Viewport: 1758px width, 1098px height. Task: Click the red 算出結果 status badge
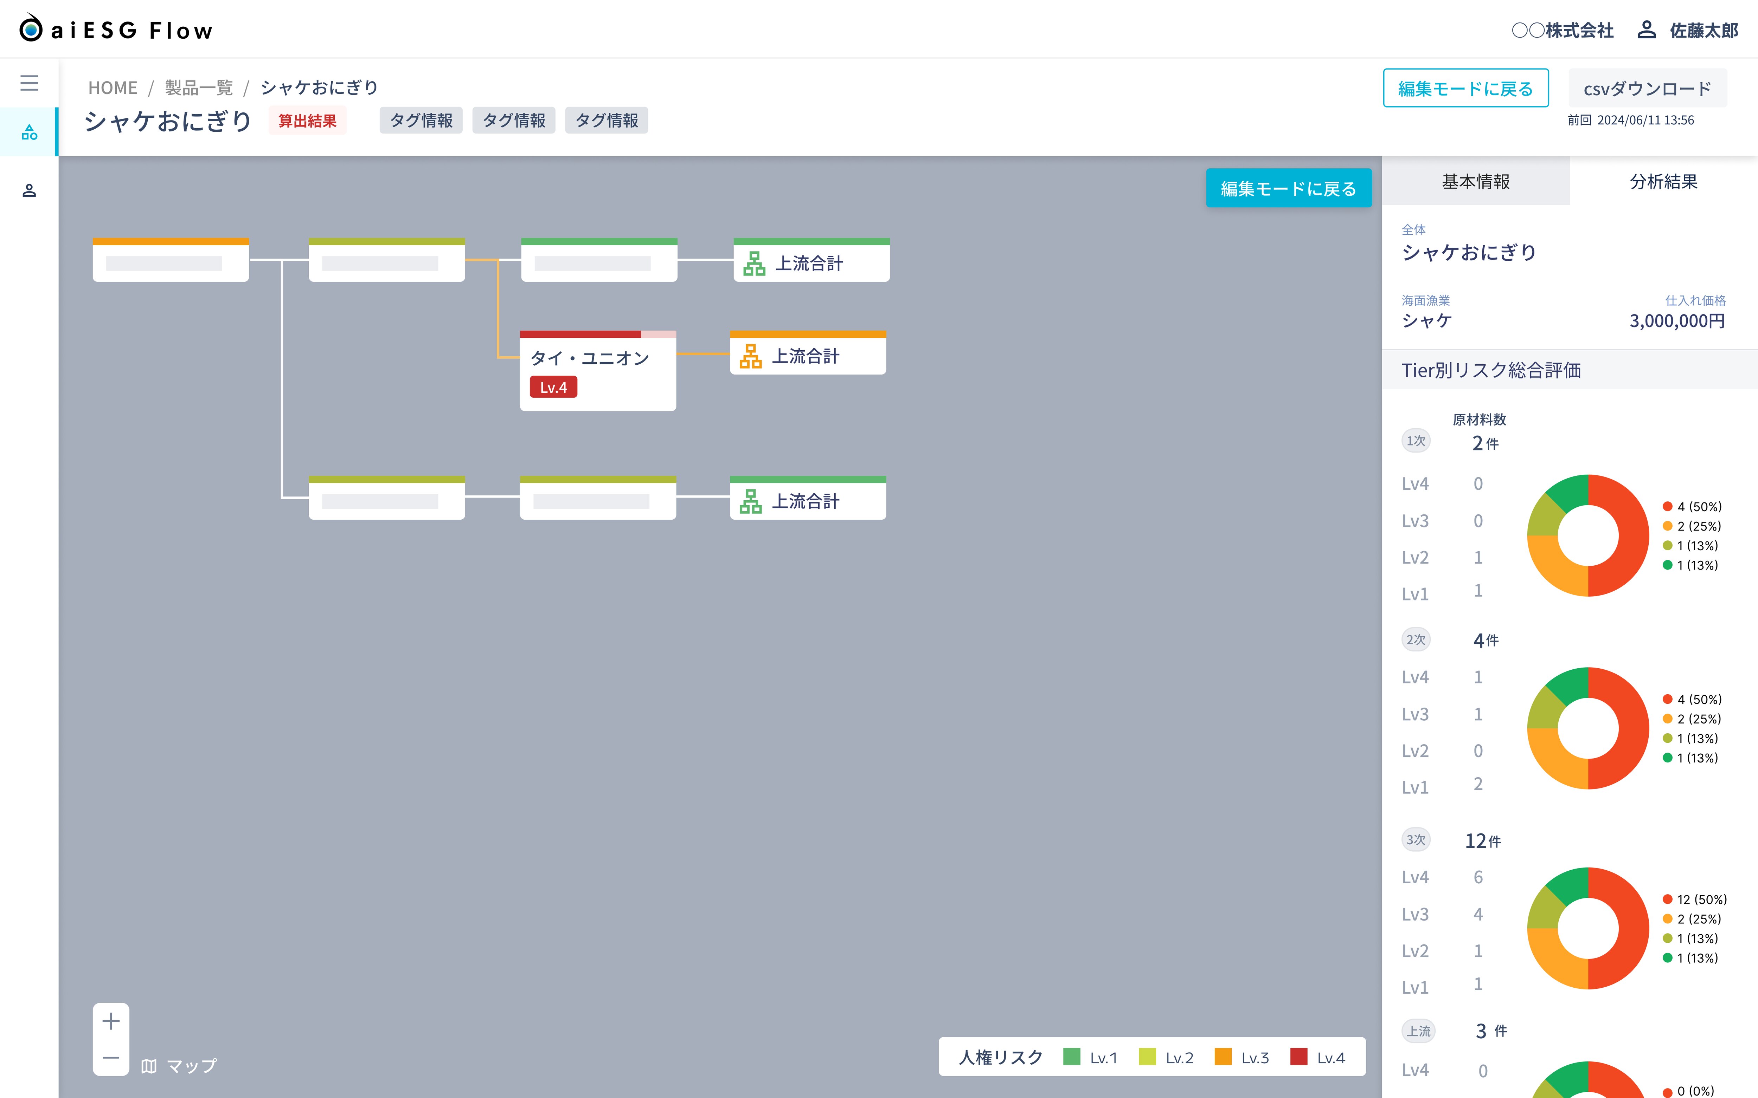307,121
